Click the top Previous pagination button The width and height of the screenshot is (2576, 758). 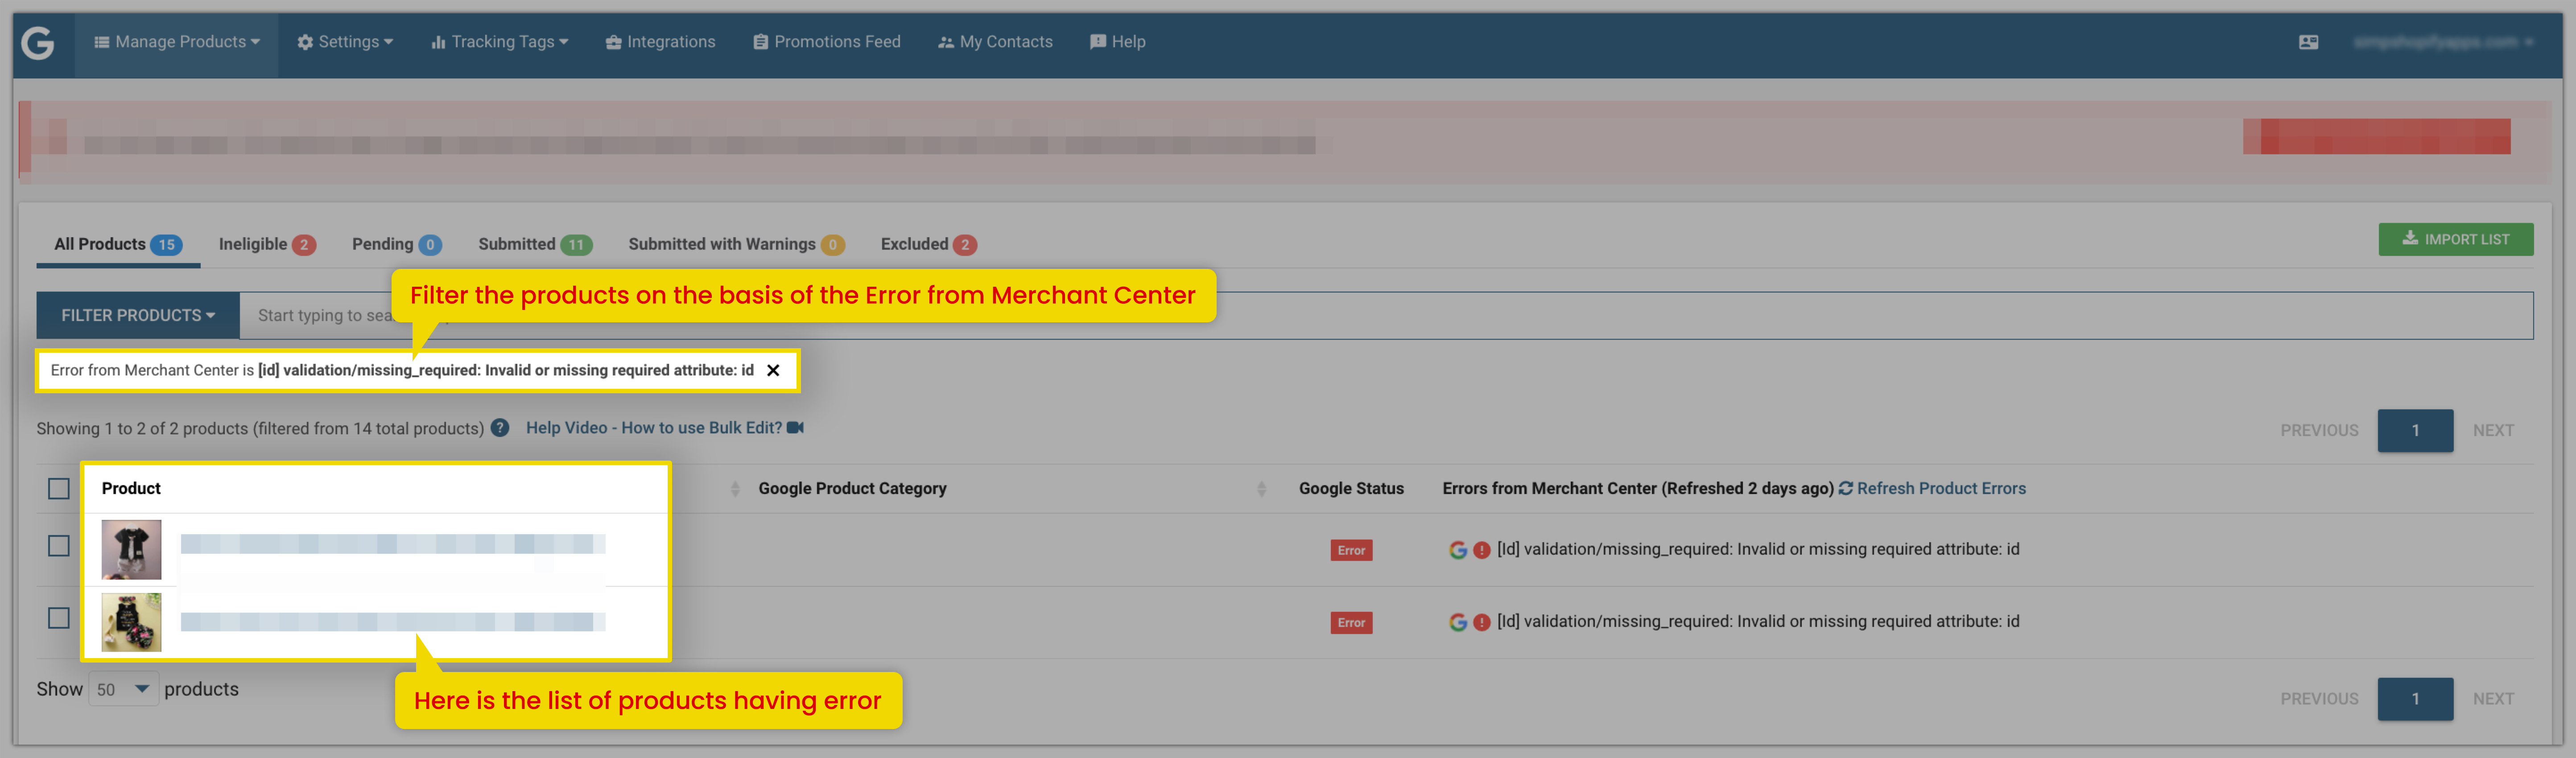click(2319, 431)
